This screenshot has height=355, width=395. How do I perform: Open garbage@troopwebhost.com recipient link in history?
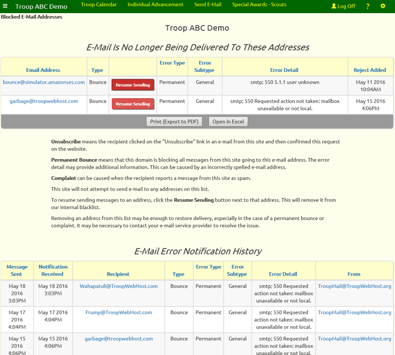tap(118, 339)
